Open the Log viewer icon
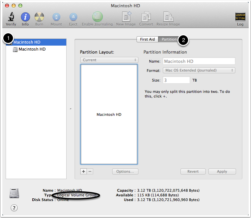This screenshot has width=251, height=218. [240, 17]
